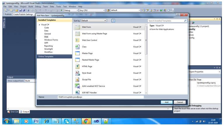This screenshot has height=127, width=224.
Task: Switch to the Error List tab
Action: tap(13, 112)
